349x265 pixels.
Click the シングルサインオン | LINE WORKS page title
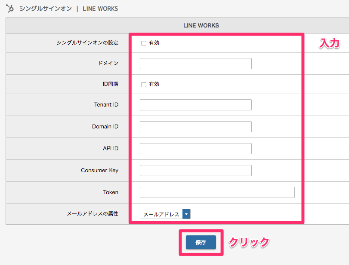pos(69,9)
